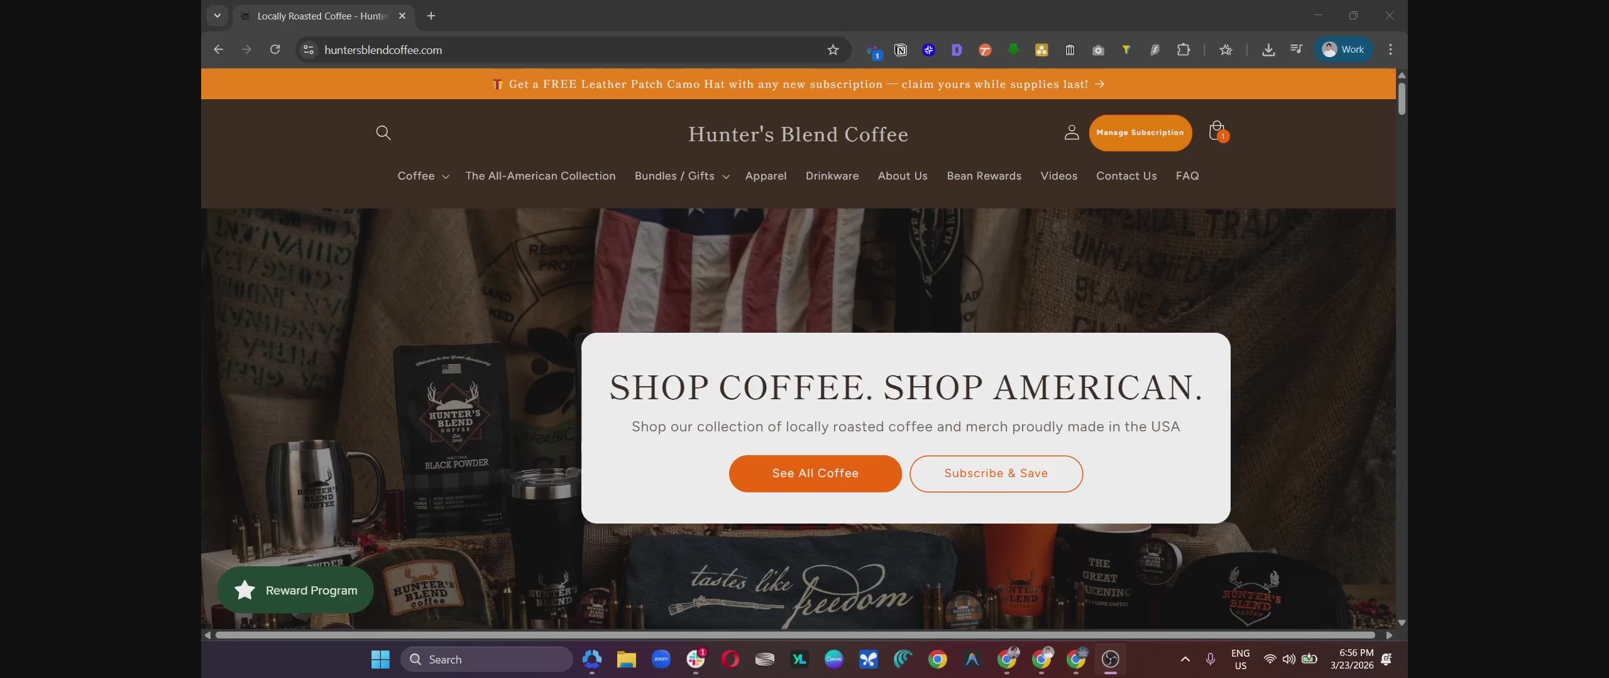Open the Wi-Fi network tray icon
The image size is (1609, 678).
[1270, 659]
